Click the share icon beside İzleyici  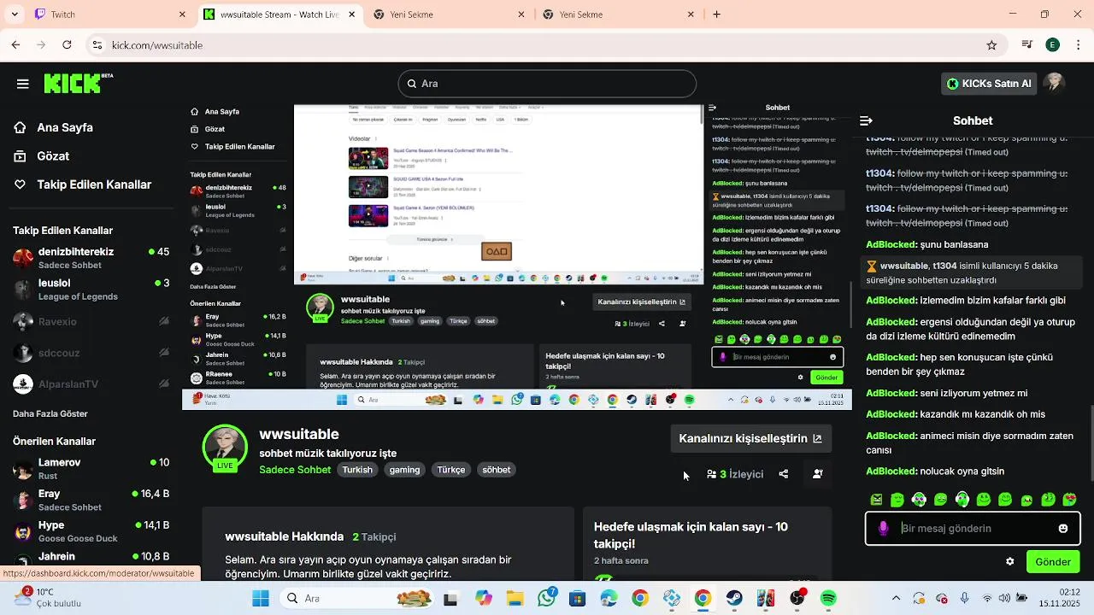(x=784, y=474)
